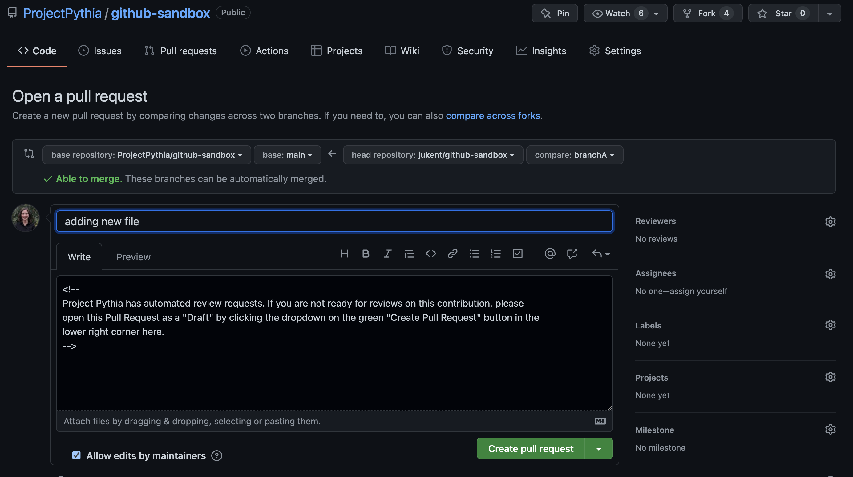
Task: Open Create pull request dropdown arrow
Action: 599,449
